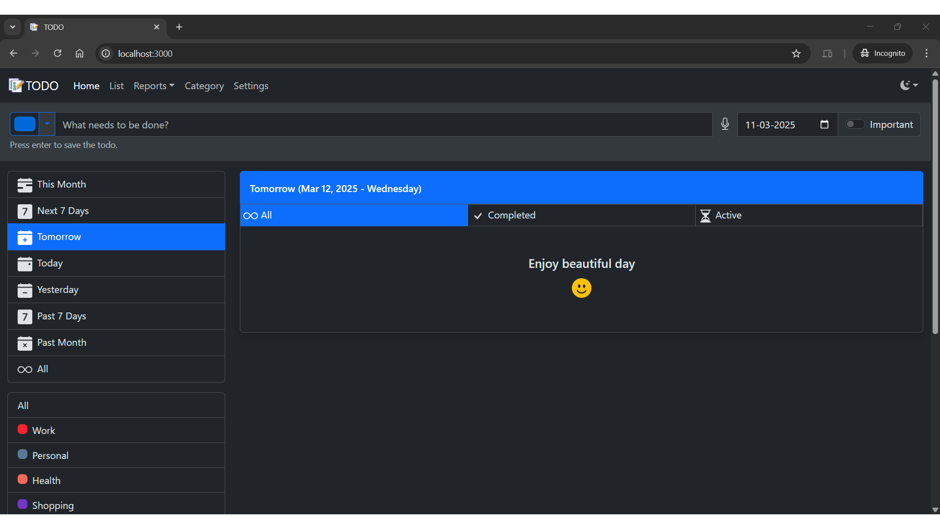This screenshot has width=940, height=529.
Task: Click the microphone voice input icon
Action: tap(725, 124)
